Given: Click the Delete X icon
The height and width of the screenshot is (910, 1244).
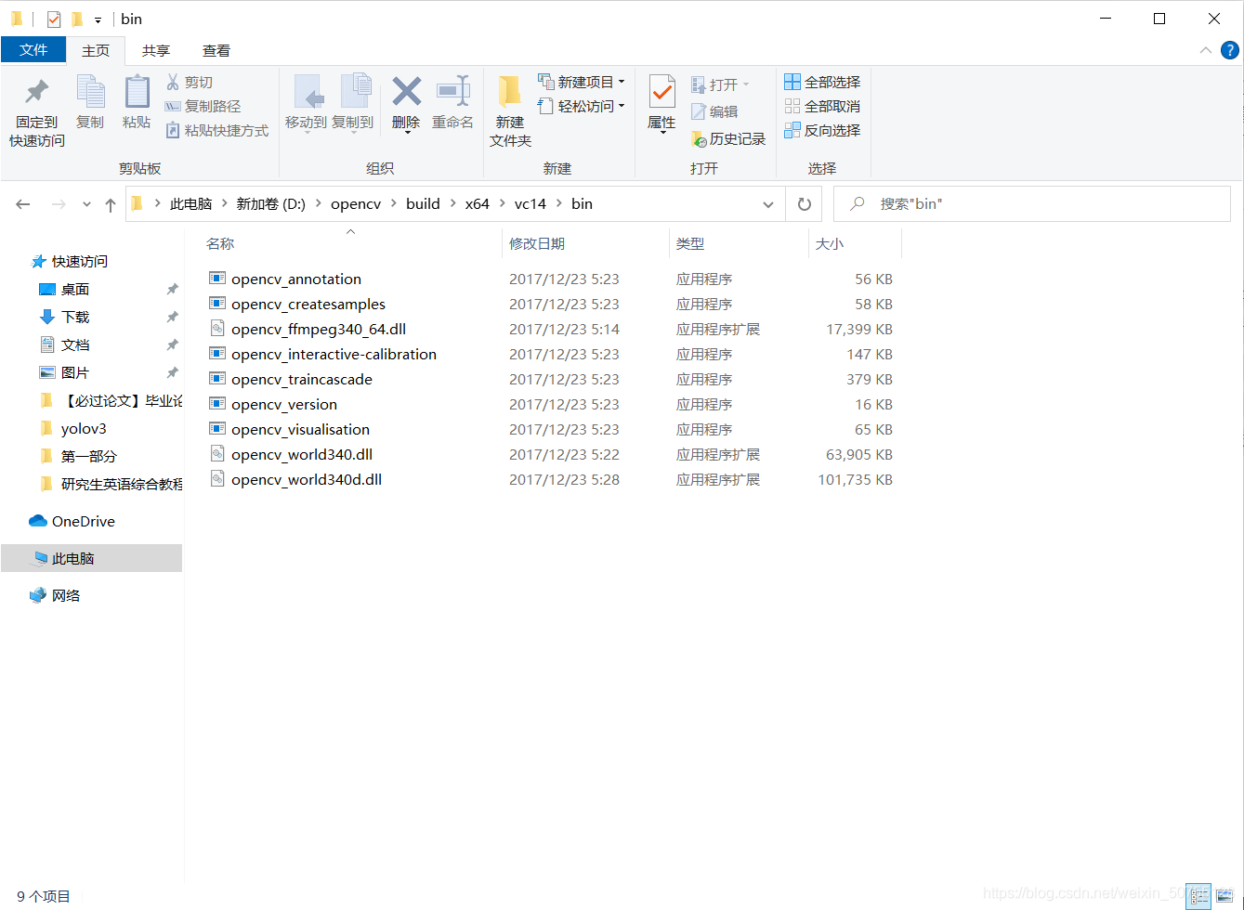Looking at the screenshot, I should 406,91.
